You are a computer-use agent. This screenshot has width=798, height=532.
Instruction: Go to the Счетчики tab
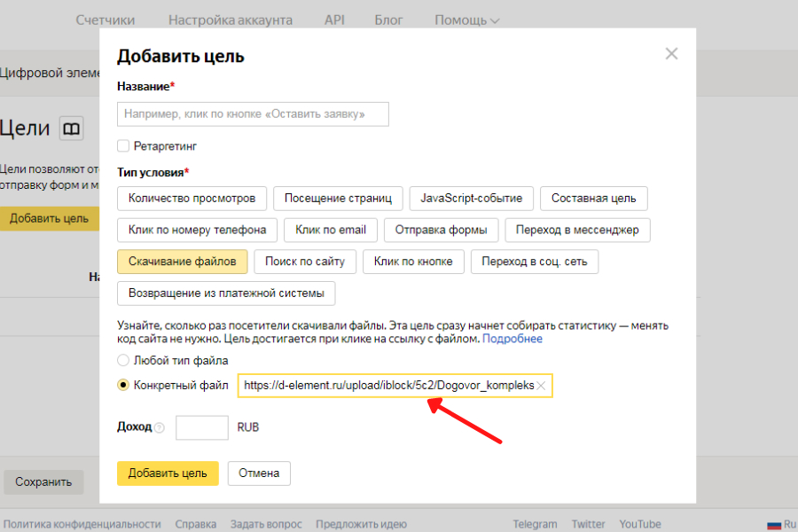click(106, 20)
